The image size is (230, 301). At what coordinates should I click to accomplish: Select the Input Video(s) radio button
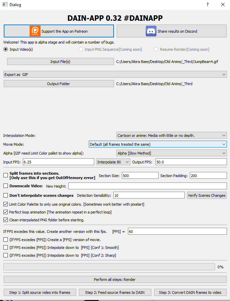click(x=6, y=49)
